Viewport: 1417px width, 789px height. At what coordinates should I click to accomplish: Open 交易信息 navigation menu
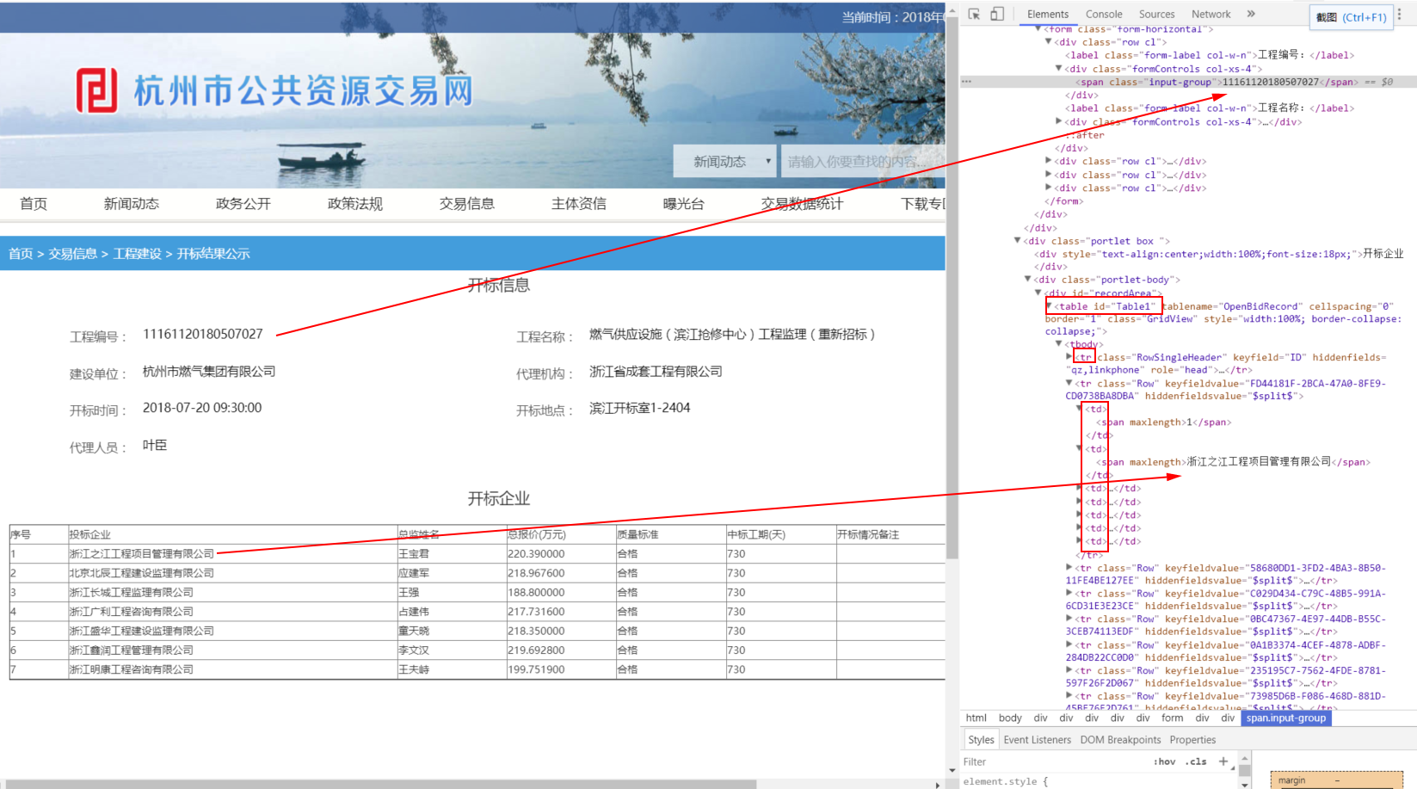pos(467,204)
